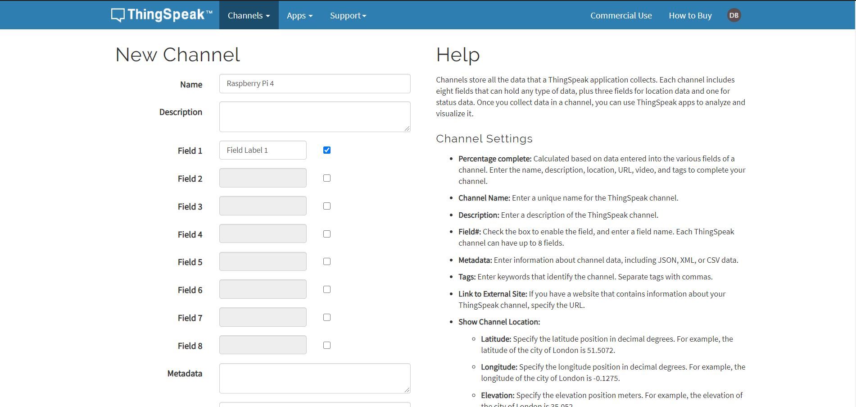
Task: Expand the Support dropdown menu
Action: pos(348,15)
